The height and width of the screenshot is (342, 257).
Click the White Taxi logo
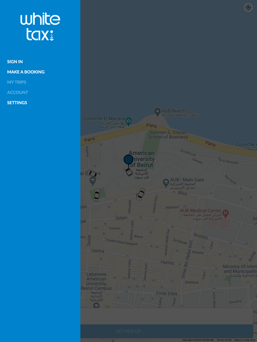click(x=40, y=27)
